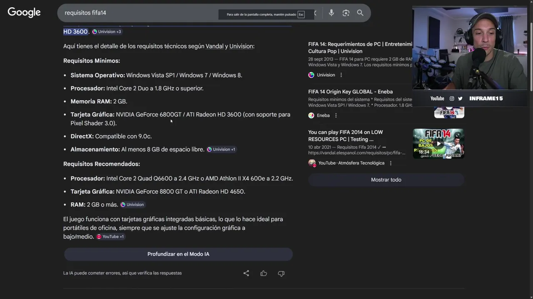Screen dimensions: 533x299
Task: Click the Univision +3 source chip
Action: point(107,32)
